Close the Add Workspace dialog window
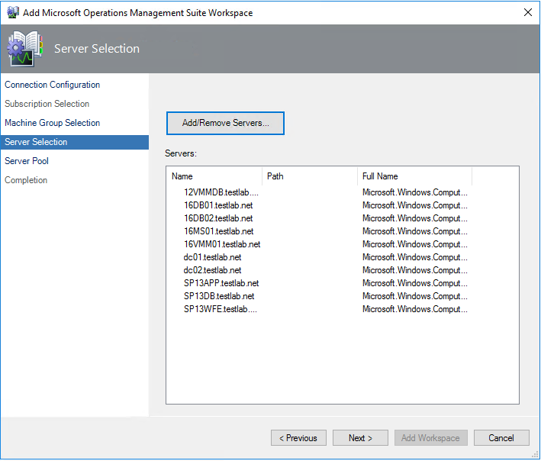The width and height of the screenshot is (541, 461). [527, 12]
